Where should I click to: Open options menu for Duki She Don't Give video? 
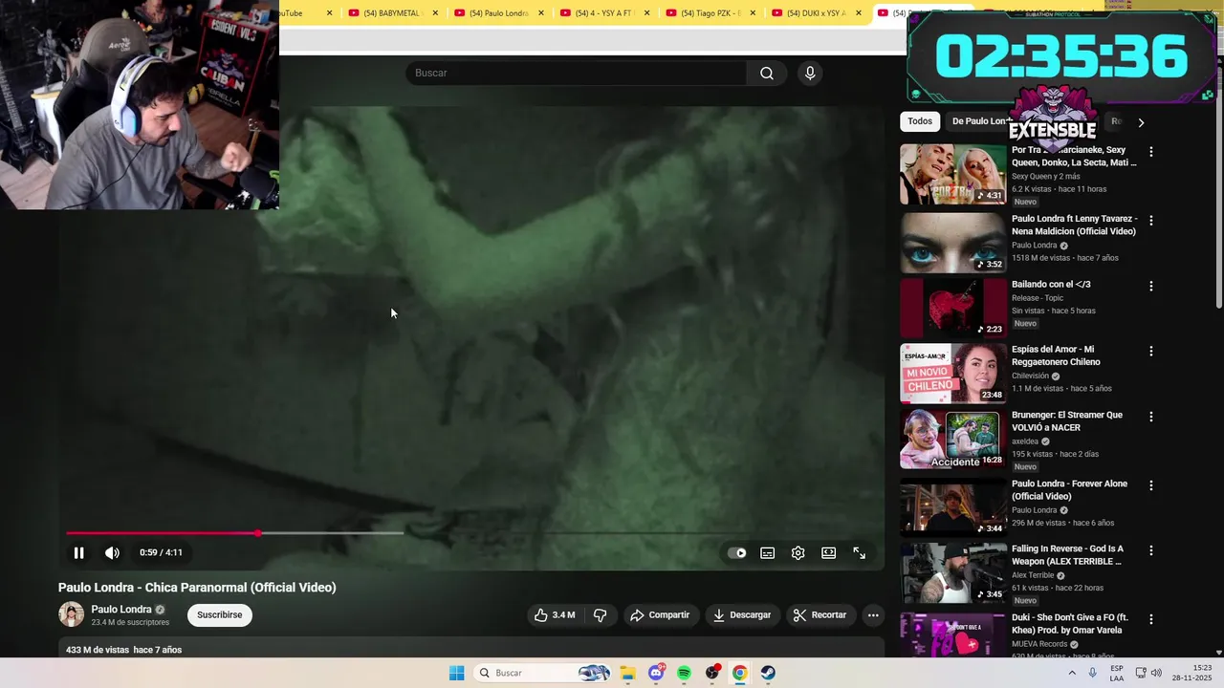click(1150, 619)
